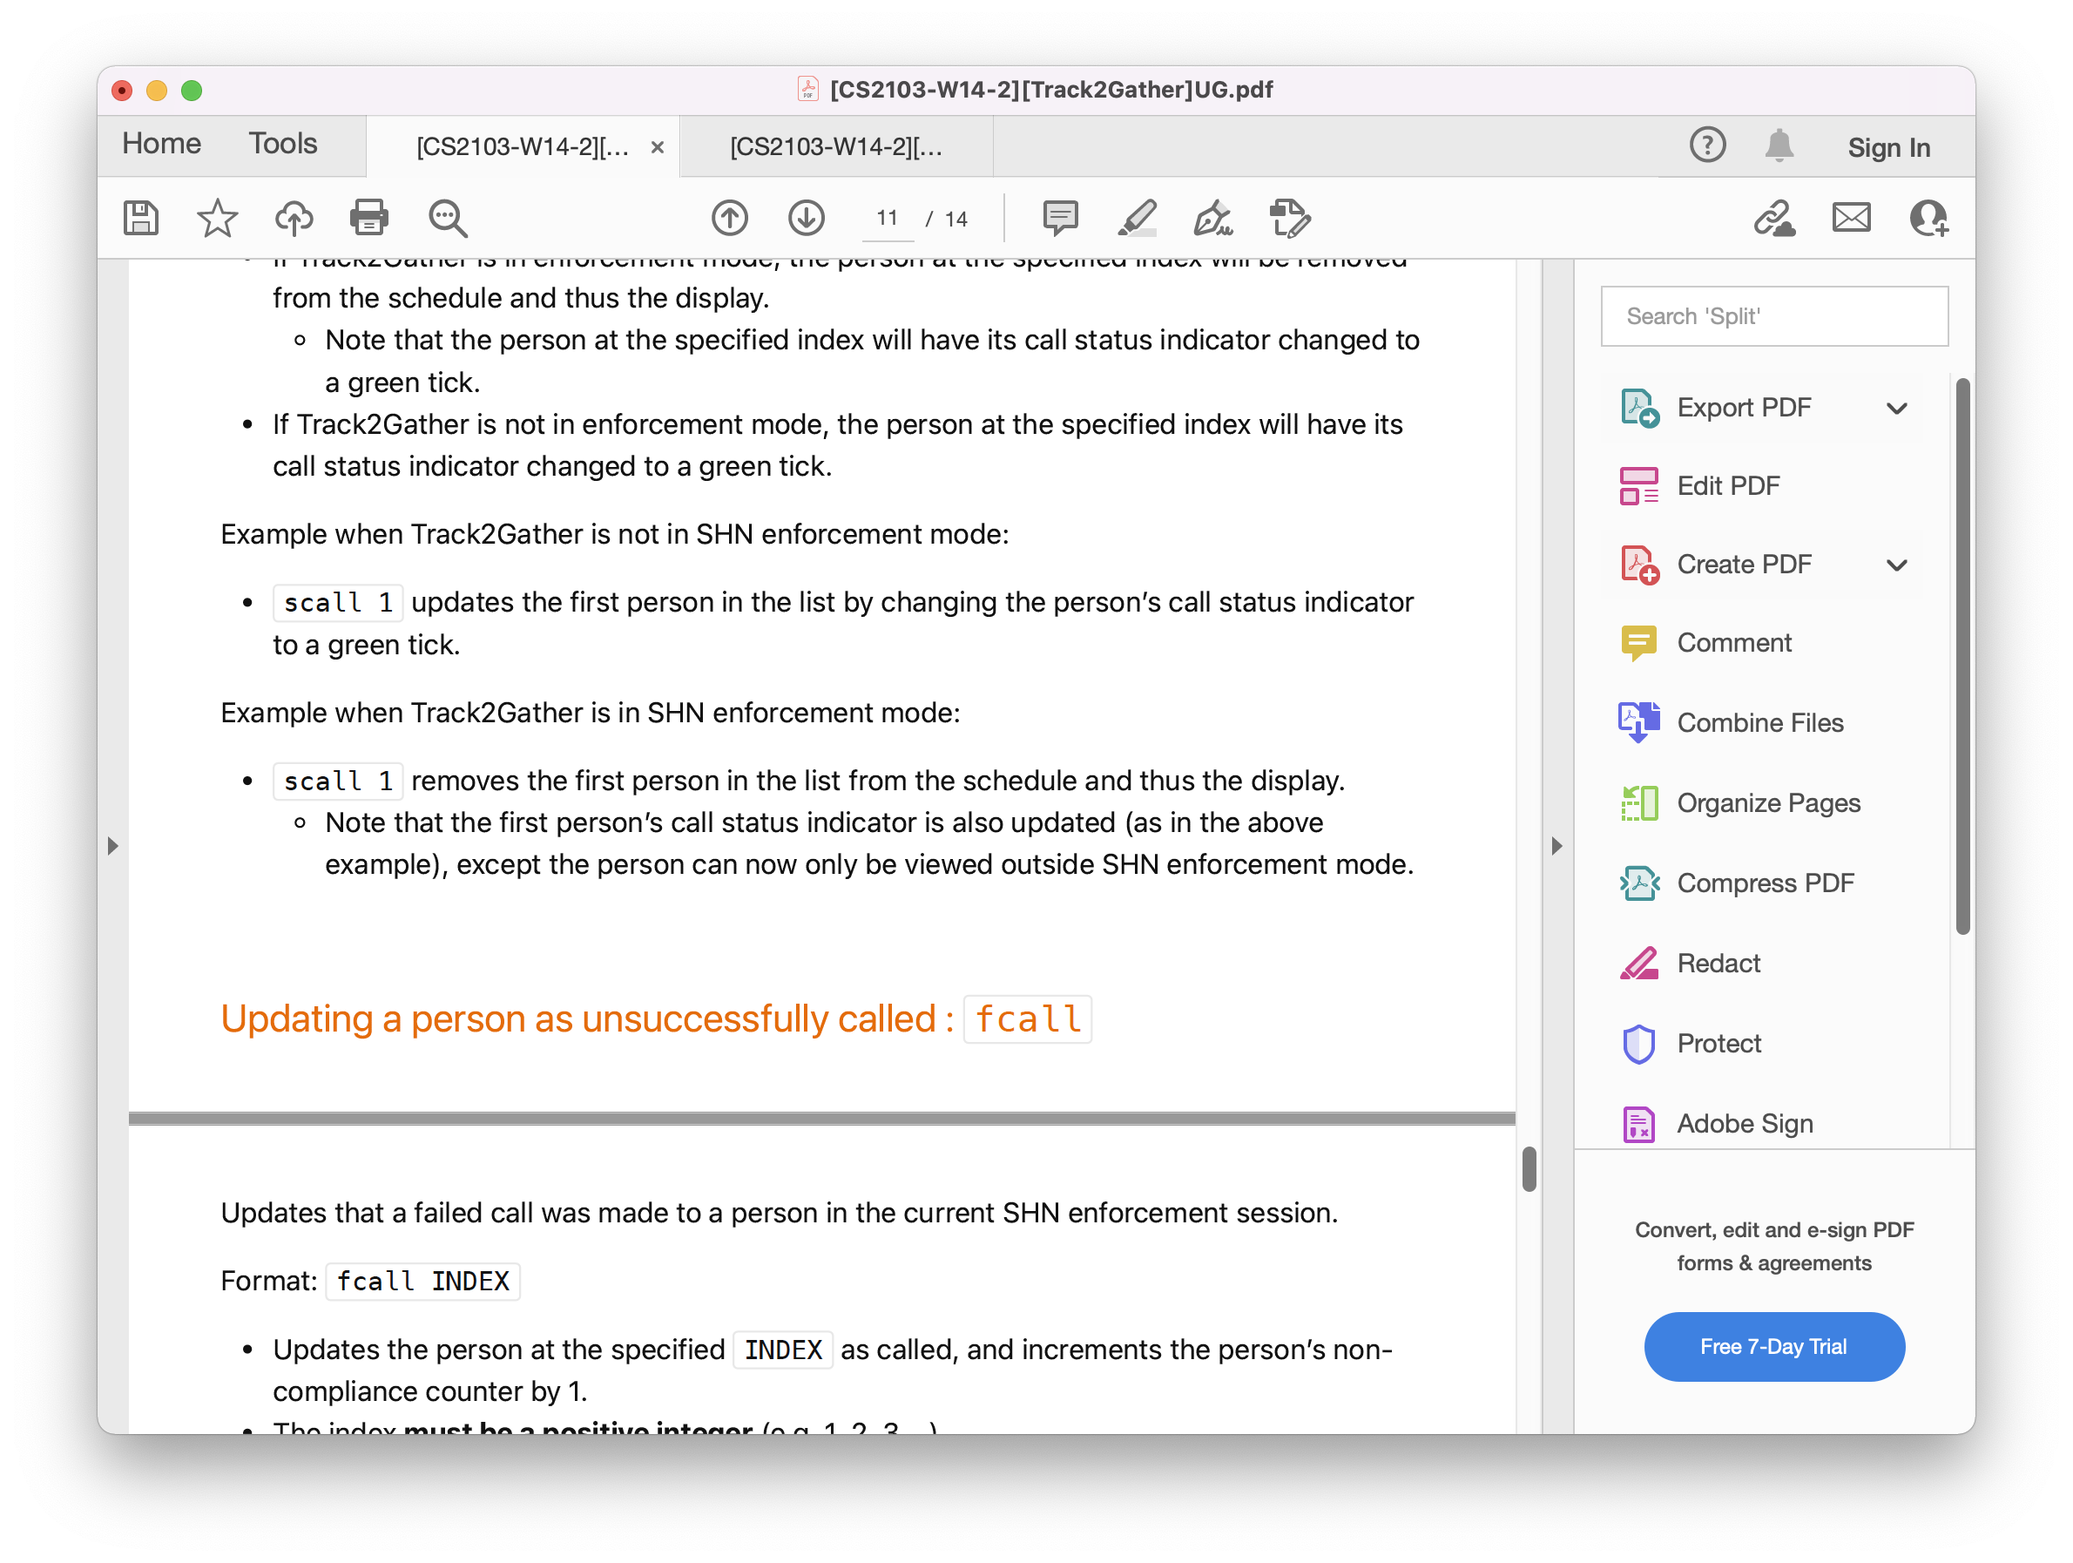2073x1563 pixels.
Task: Bookmark document with the star icon
Action: tap(217, 219)
